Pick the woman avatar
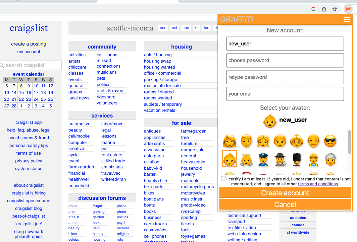 pyautogui.click(x=229, y=141)
